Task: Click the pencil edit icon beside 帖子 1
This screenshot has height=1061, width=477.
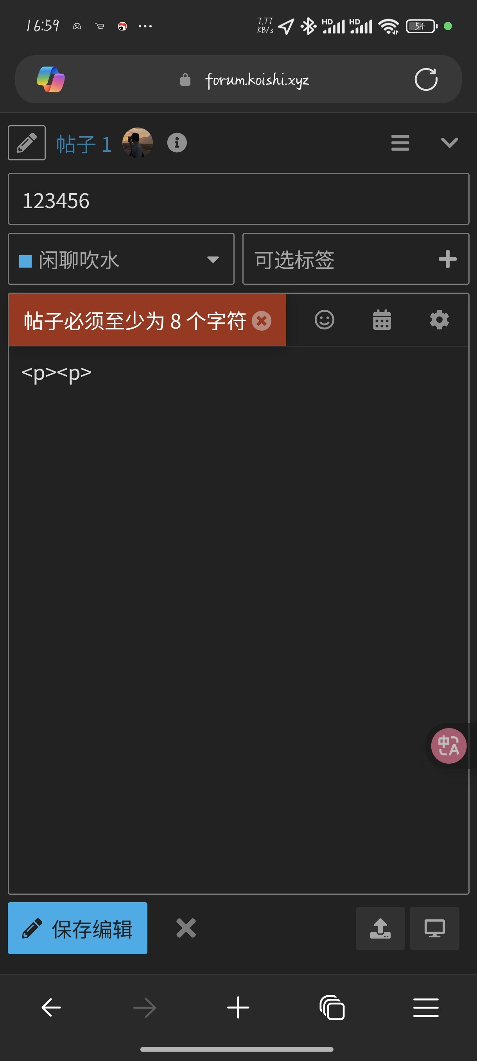Action: (x=27, y=142)
